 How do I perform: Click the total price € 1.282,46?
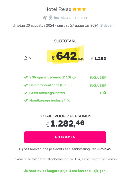(x=65, y=124)
